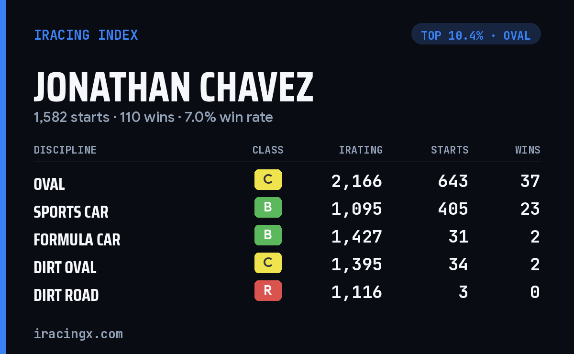Viewport: 574px width, 354px height.
Task: Sort by the Starts column header
Action: tap(450, 150)
